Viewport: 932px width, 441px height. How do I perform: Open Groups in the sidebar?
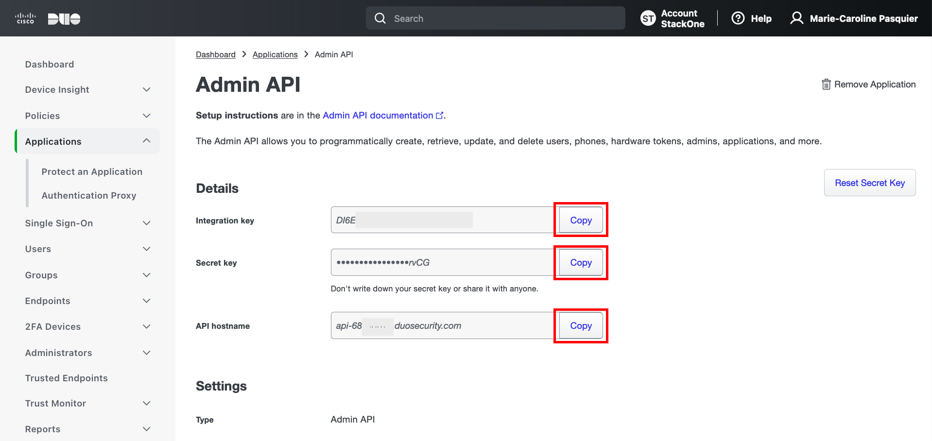(41, 275)
